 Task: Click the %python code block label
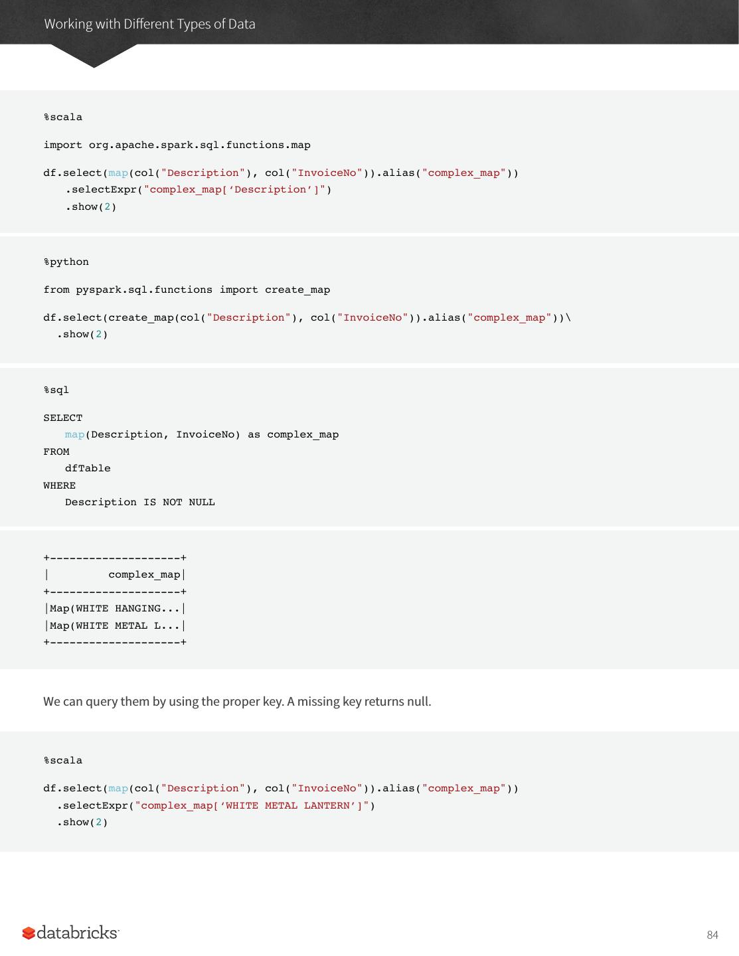click(x=66, y=262)
